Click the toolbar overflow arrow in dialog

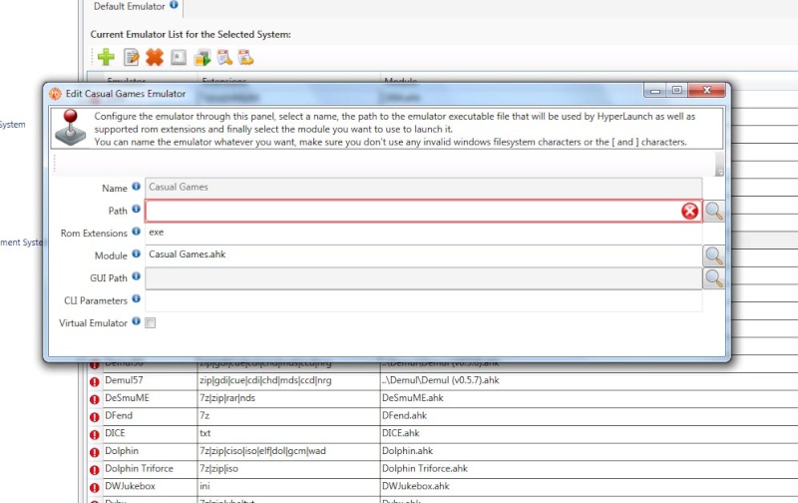(x=719, y=165)
